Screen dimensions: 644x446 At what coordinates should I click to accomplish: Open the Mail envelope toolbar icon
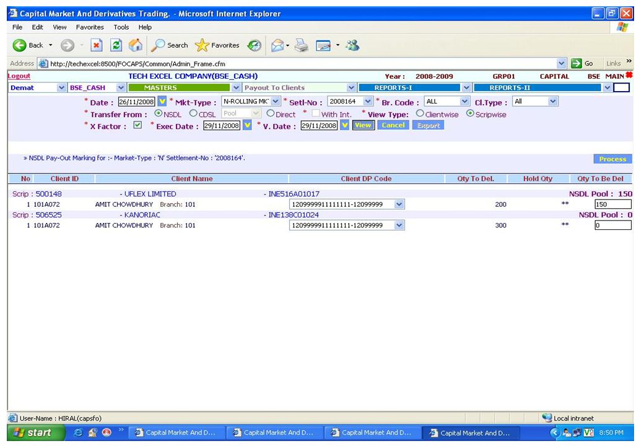(277, 45)
